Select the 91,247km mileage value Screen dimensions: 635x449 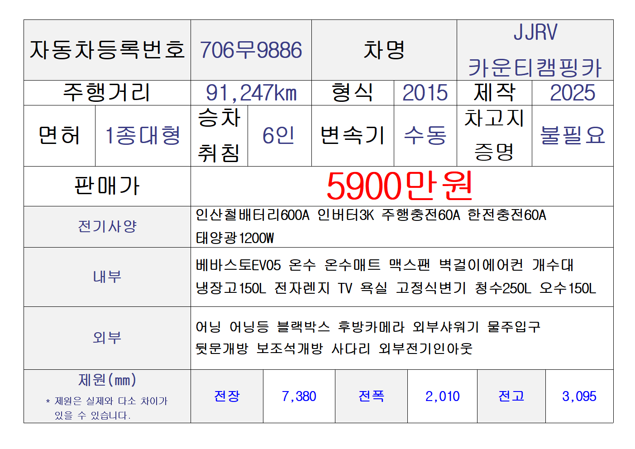point(251,93)
